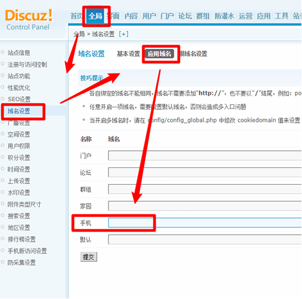Click into the 门户 domain field

pyautogui.click(x=205, y=156)
